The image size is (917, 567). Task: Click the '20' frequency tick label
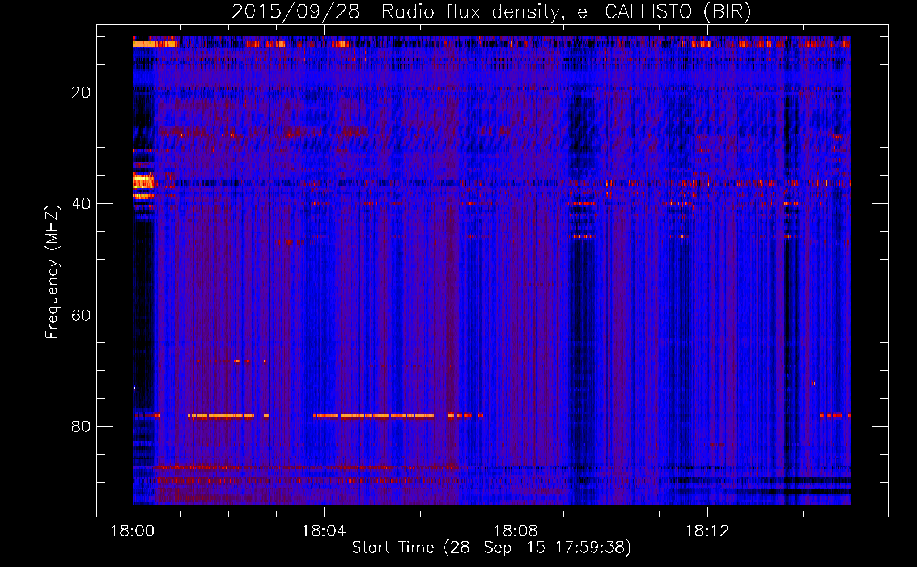(81, 92)
